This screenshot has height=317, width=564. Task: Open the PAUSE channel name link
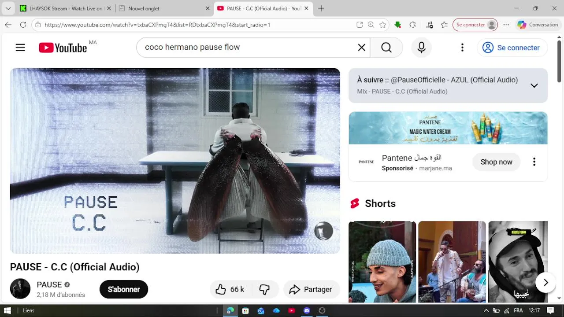pos(49,284)
